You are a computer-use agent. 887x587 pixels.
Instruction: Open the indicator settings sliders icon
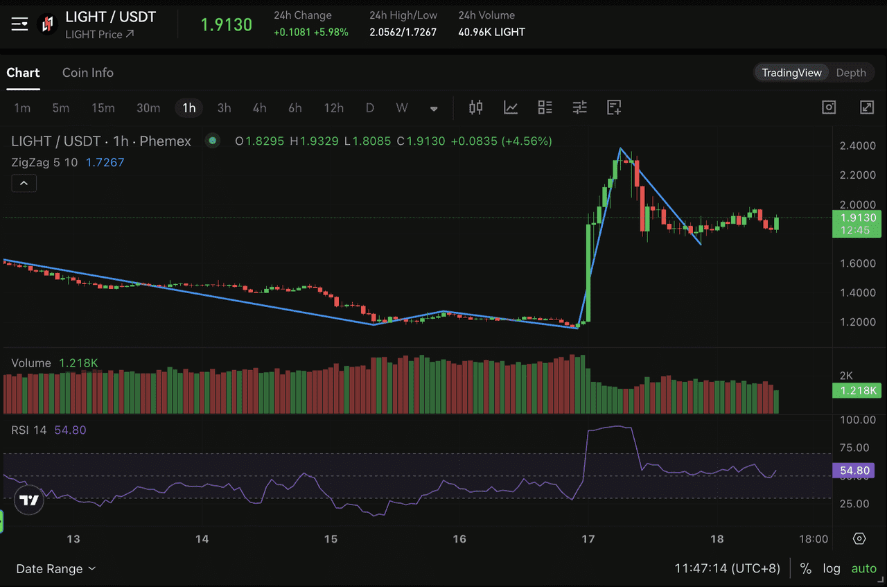click(x=579, y=107)
